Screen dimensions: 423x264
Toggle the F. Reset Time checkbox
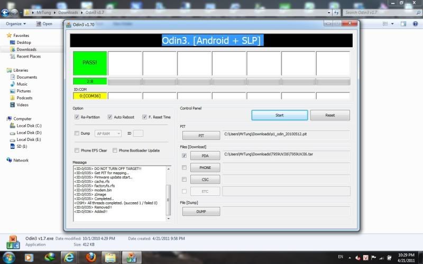point(144,117)
